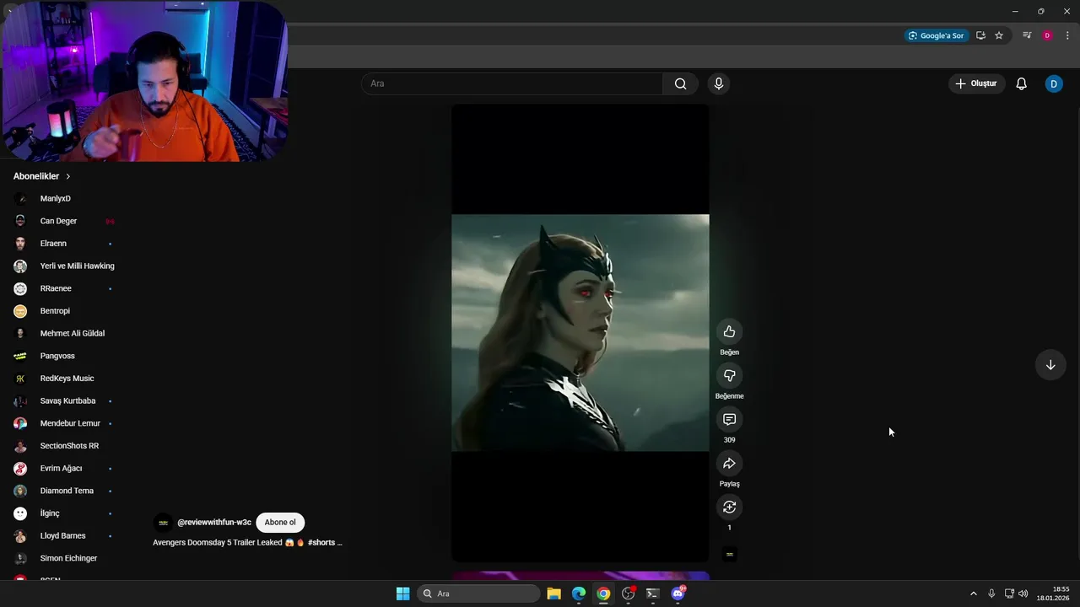Open Chrome three-dot menu

pyautogui.click(x=1067, y=35)
